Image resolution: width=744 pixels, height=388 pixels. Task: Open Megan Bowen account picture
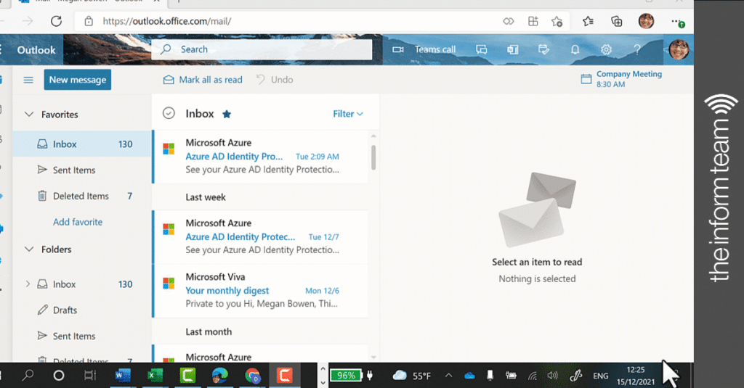[679, 49]
